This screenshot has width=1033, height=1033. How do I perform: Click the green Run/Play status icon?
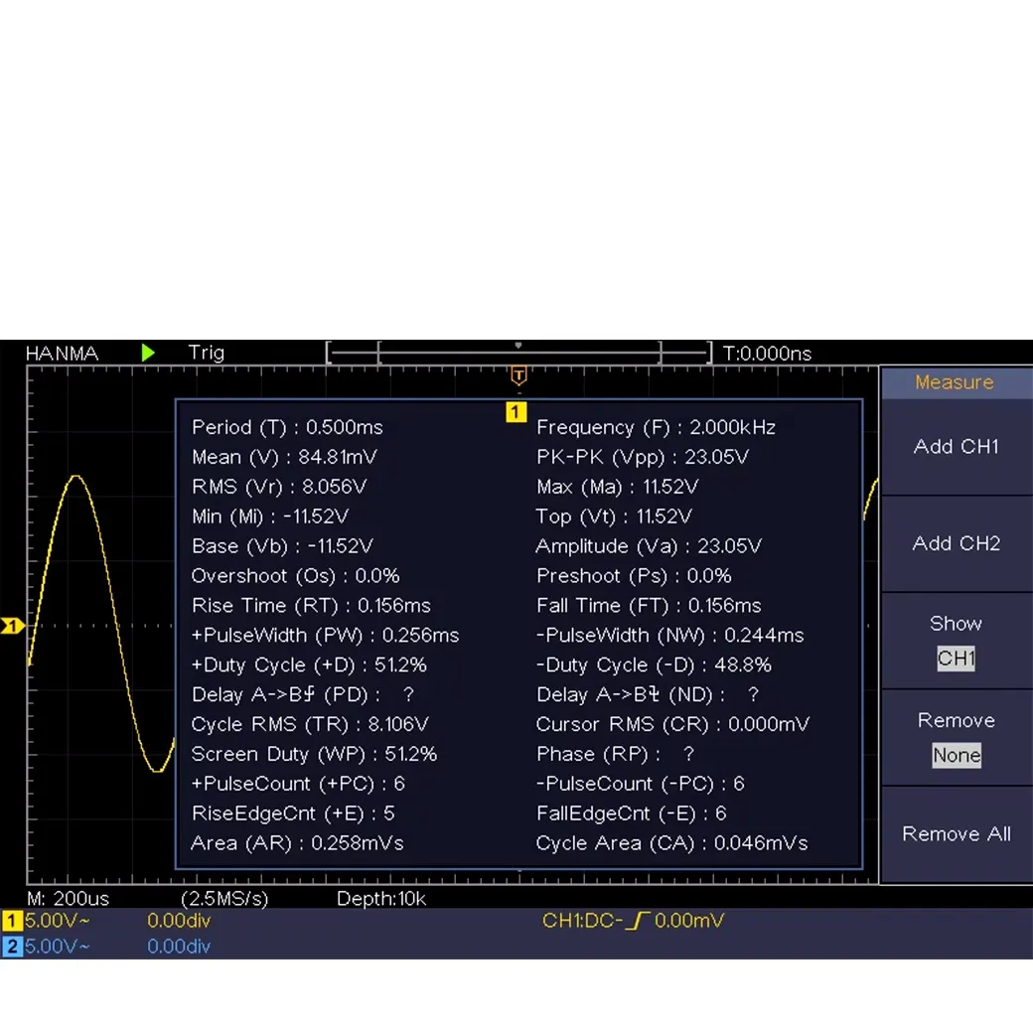148,353
